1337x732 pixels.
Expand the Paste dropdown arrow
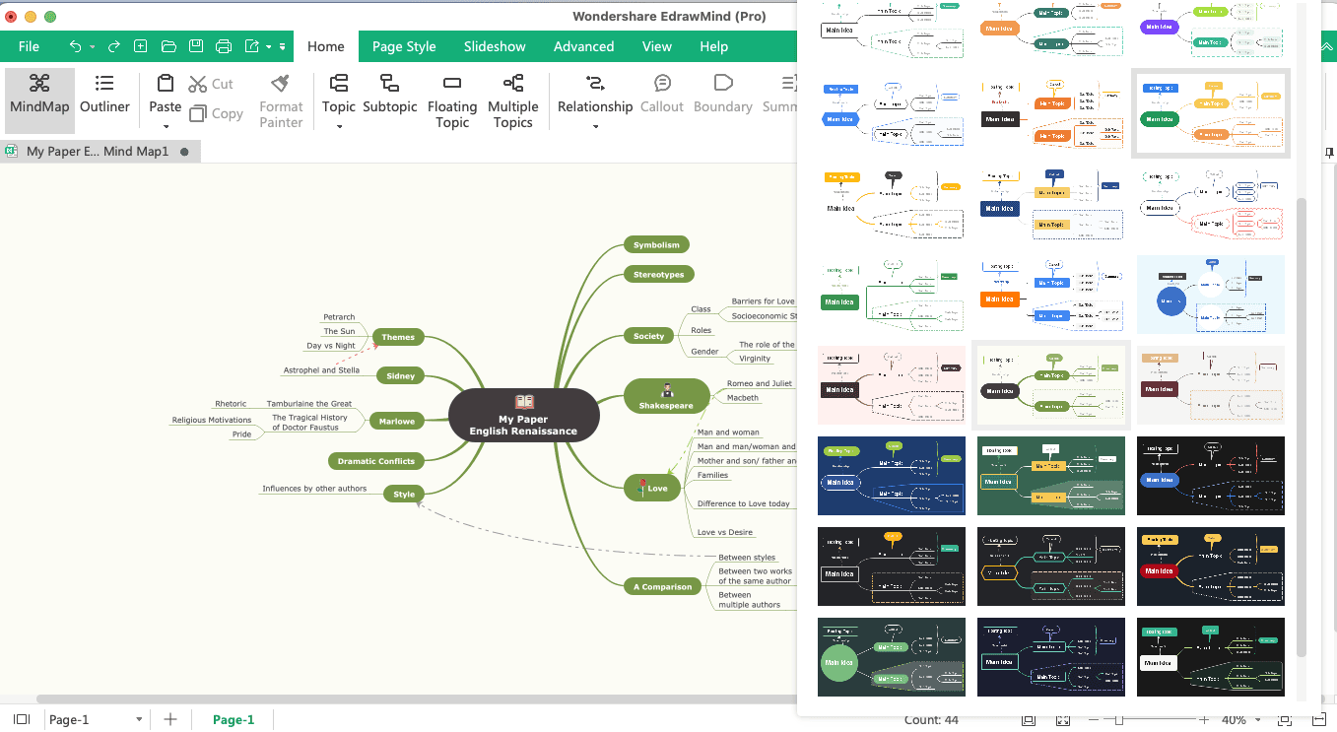click(166, 126)
